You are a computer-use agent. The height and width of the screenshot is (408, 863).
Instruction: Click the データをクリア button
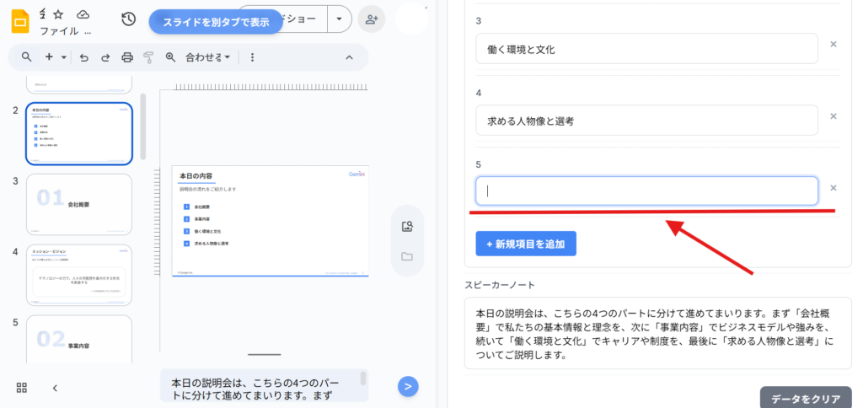click(x=805, y=398)
